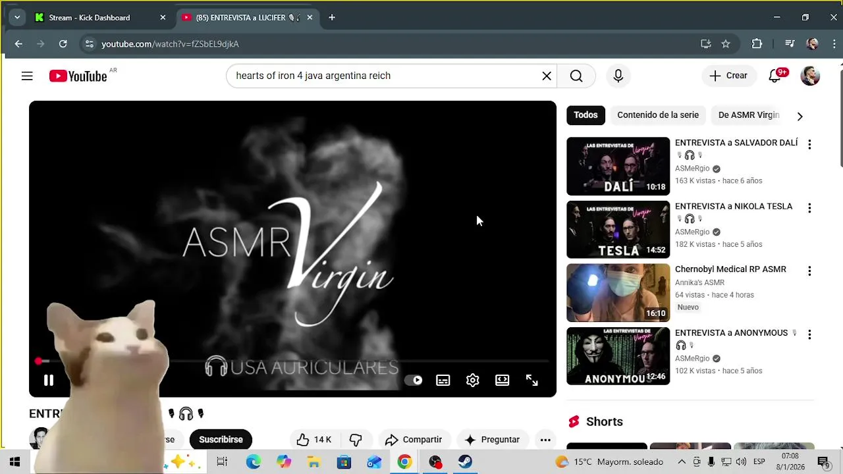Open options for ENTREVISTA a SALVADOR DALÍ
Screen dimensions: 843x474
[809, 145]
